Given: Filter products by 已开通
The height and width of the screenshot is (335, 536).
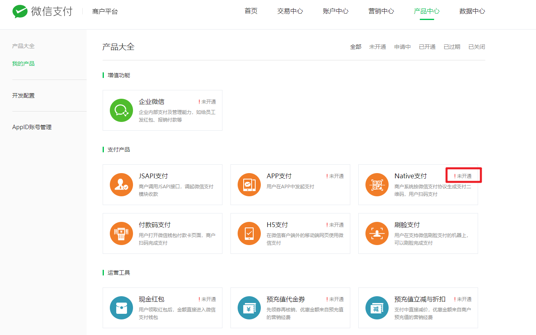Looking at the screenshot, I should pos(427,47).
